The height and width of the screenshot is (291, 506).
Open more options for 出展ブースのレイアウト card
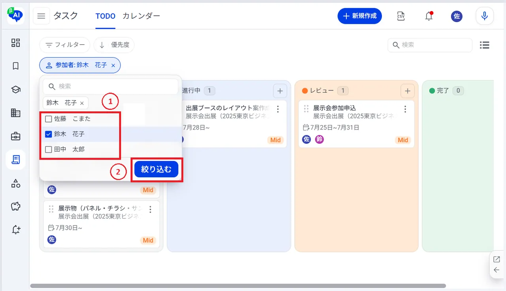coord(278,109)
